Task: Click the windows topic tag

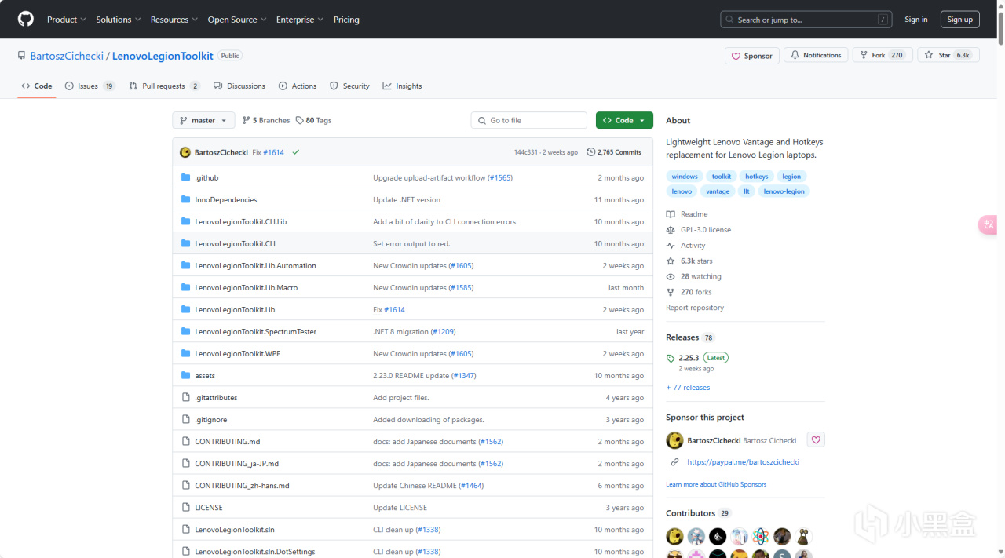Action: (x=685, y=177)
